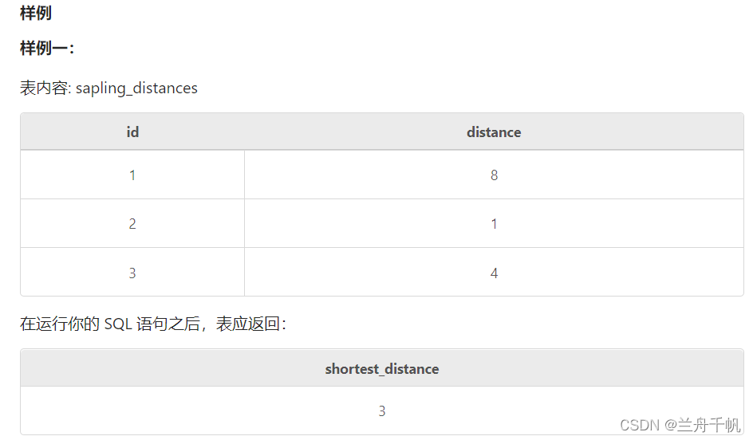Screen dimensions: 753x440
Task: Click the "表内容:" label text
Action: pos(46,88)
